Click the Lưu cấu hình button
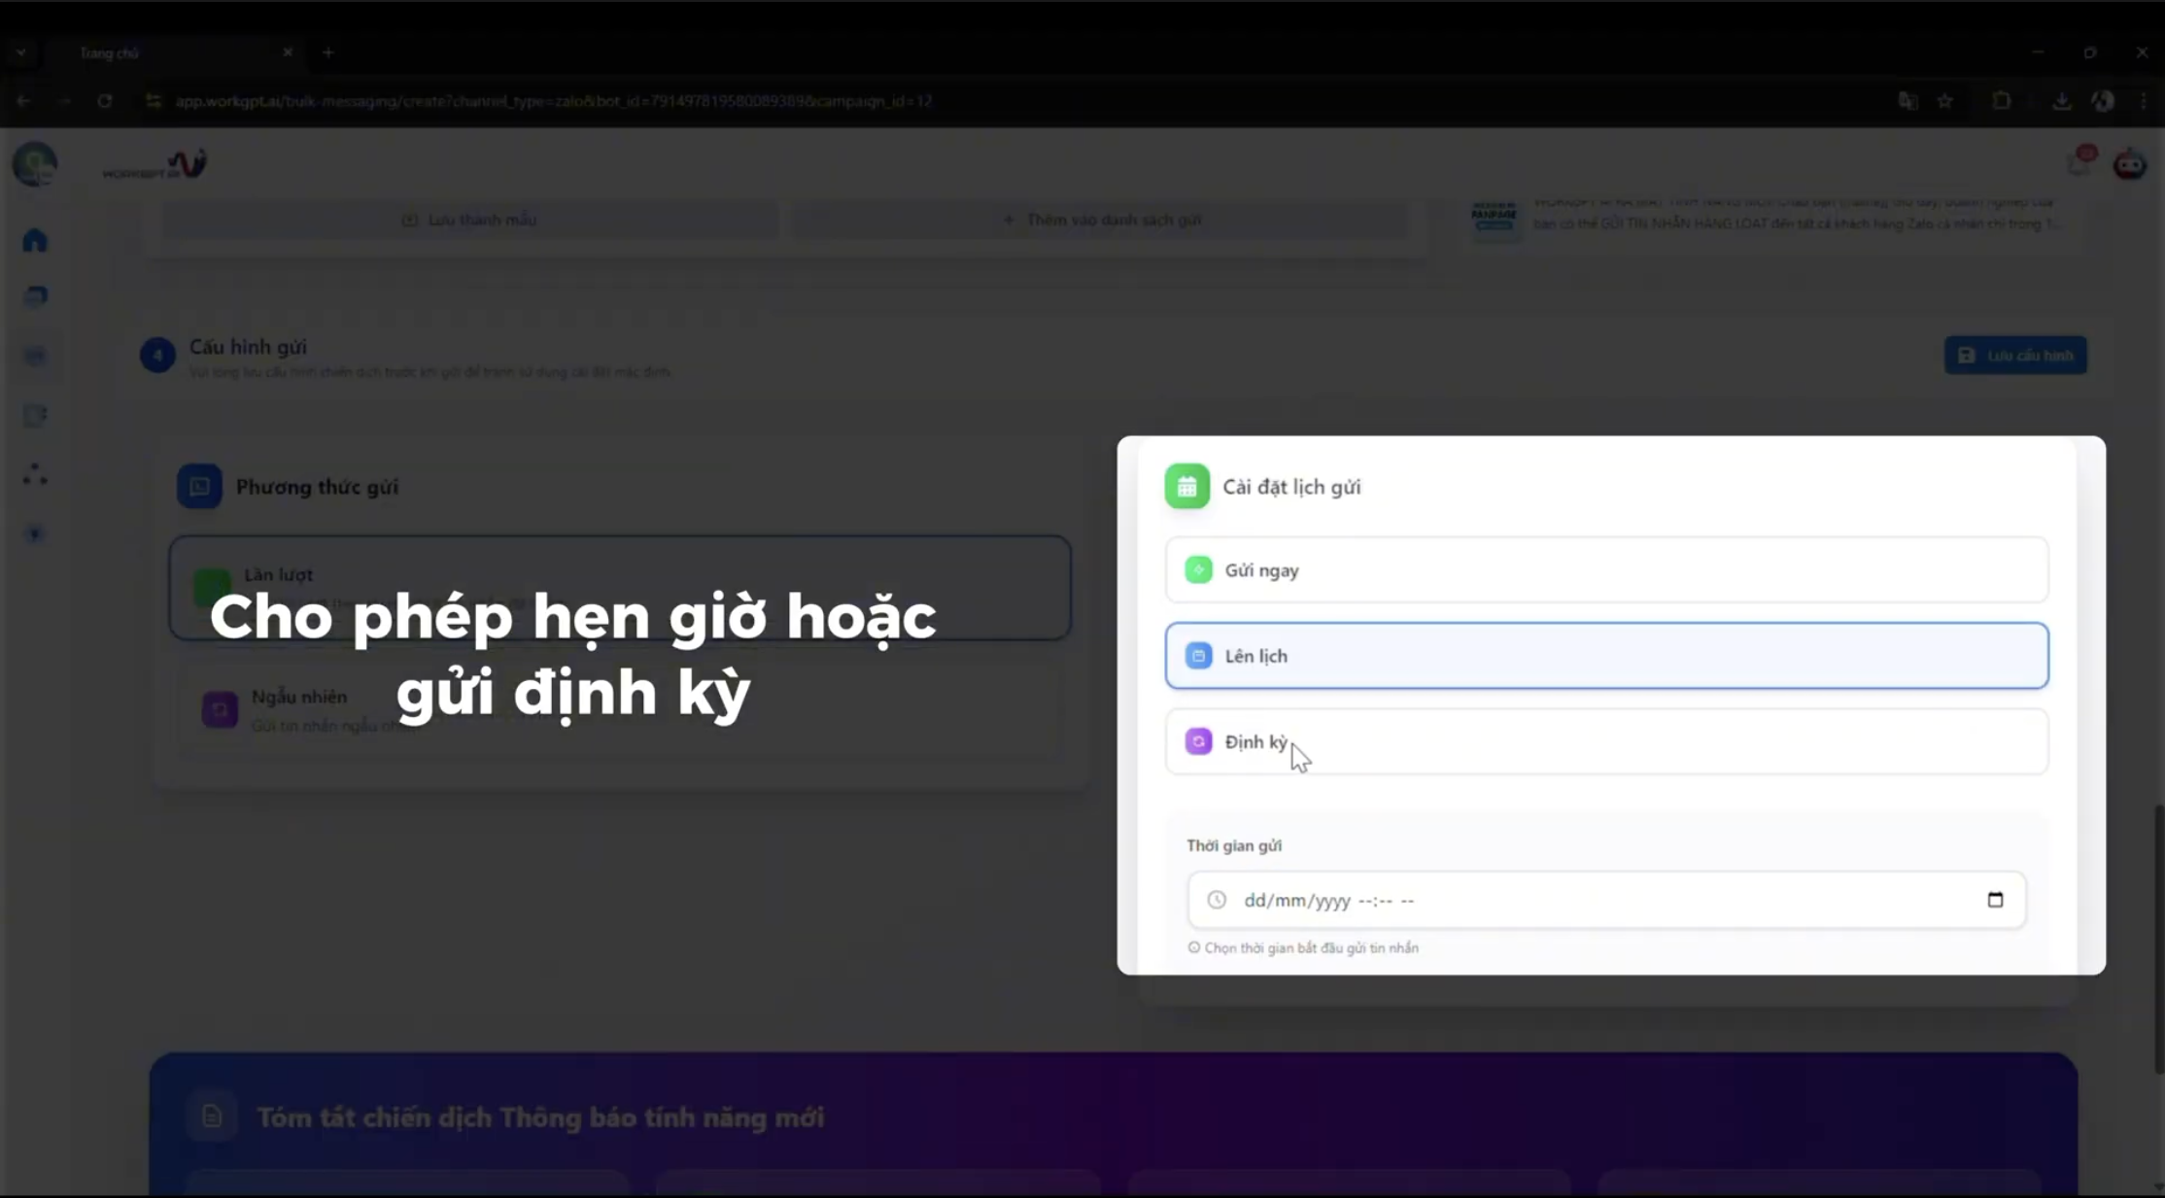2165x1198 pixels. 2015,355
